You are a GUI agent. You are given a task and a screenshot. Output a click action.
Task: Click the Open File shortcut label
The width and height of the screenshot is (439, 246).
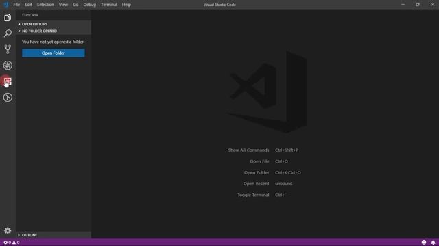[x=259, y=161]
